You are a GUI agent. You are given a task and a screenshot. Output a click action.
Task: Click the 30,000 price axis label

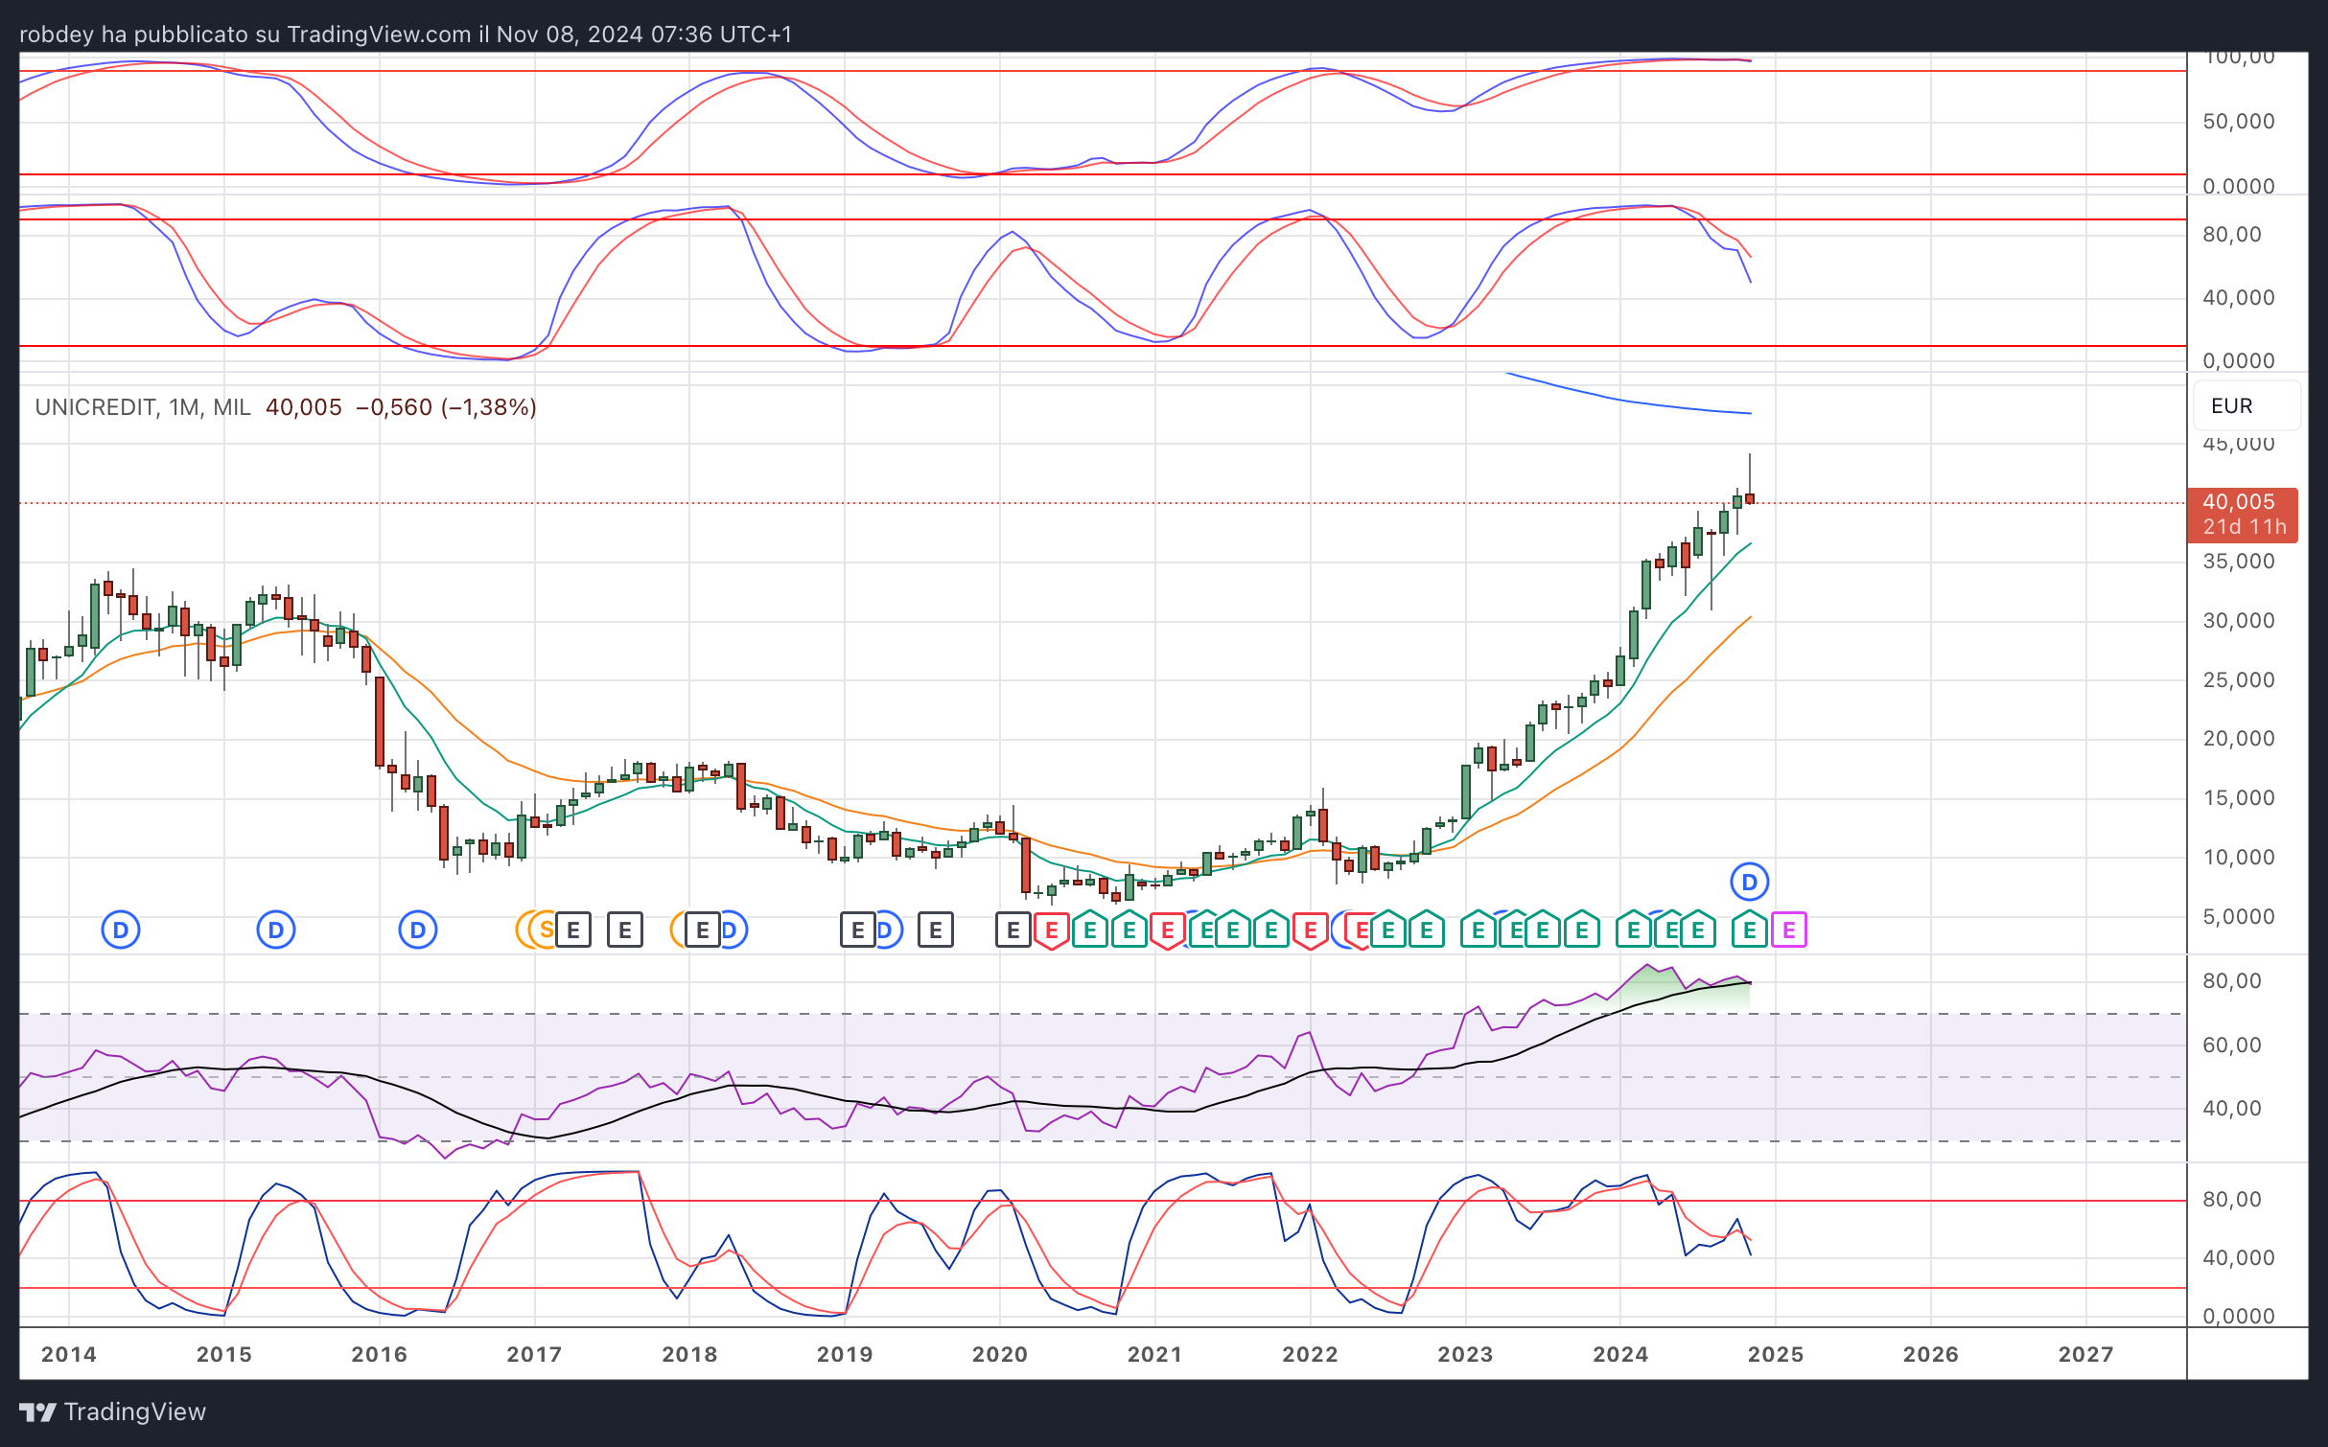click(2239, 621)
